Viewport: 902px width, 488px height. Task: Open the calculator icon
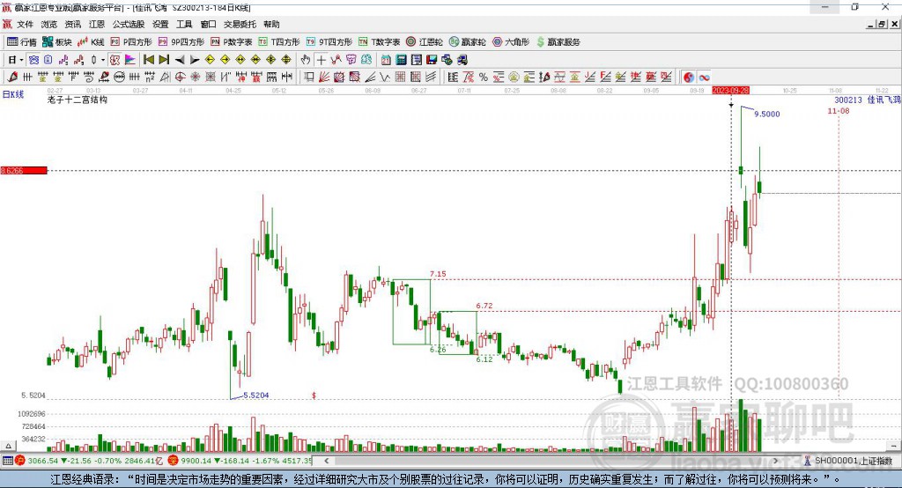click(x=401, y=60)
